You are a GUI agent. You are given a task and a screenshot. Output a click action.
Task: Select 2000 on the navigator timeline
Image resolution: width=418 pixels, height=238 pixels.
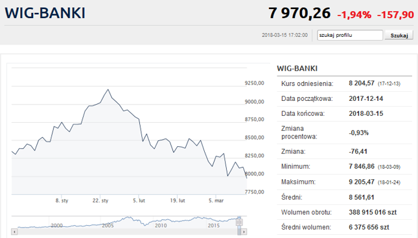click(x=57, y=226)
